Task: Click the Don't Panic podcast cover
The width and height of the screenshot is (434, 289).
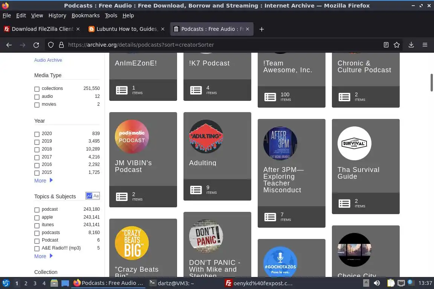Action: [x=206, y=236]
